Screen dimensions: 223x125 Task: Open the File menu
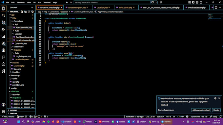tap(8, 2)
